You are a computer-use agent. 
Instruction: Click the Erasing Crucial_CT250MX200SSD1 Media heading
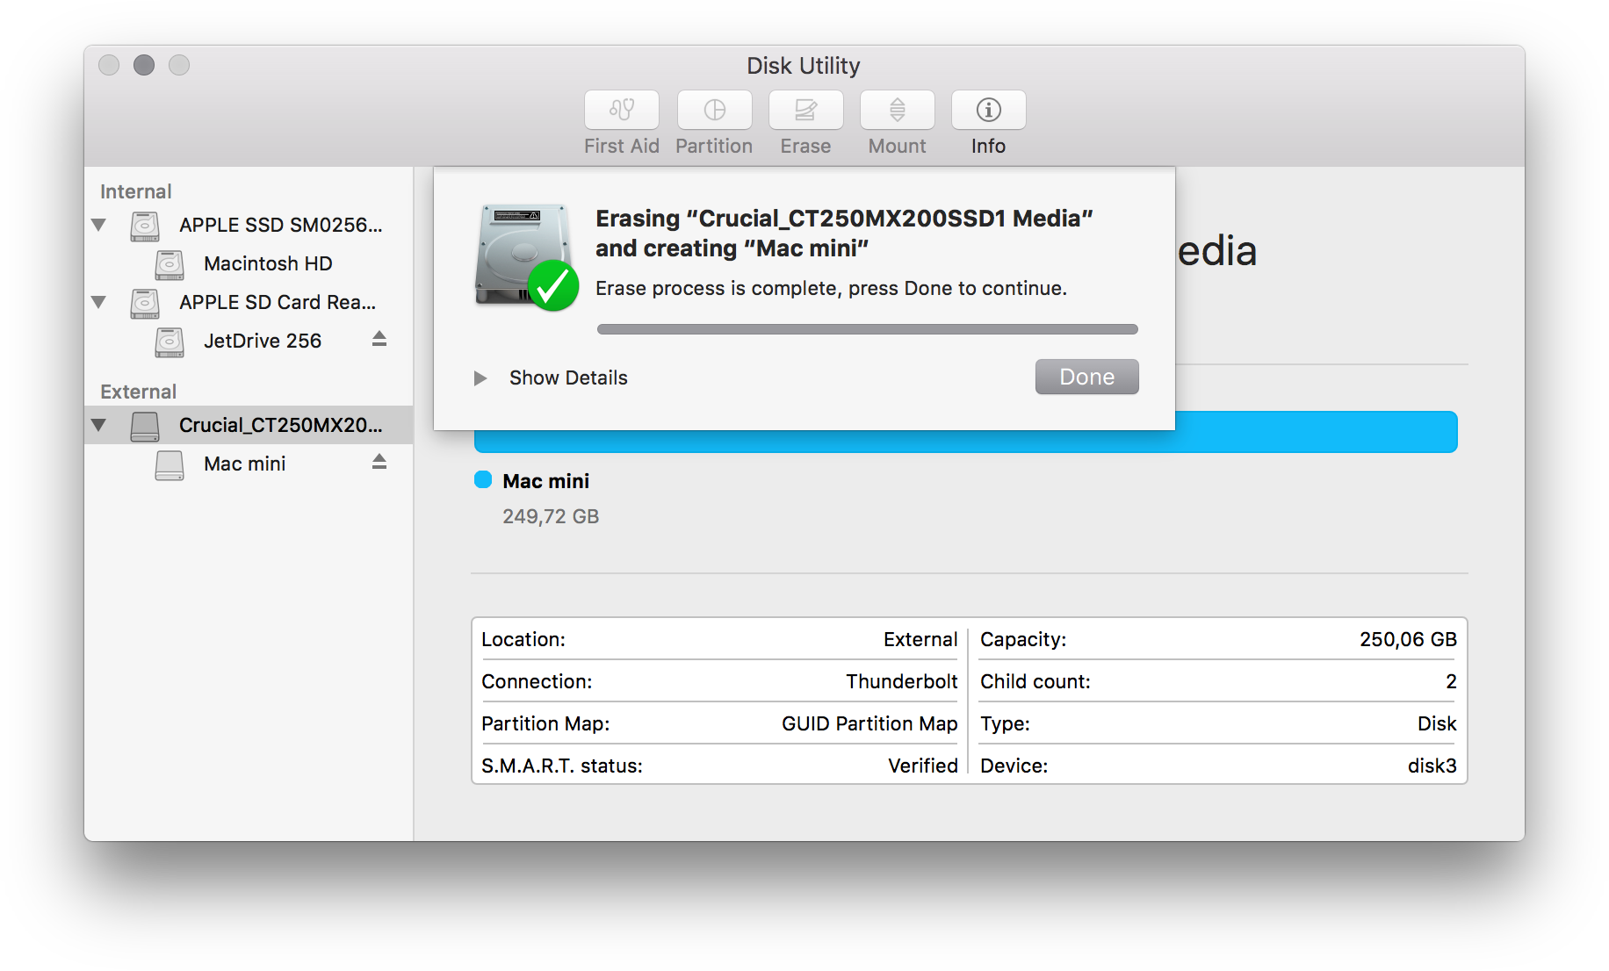coord(844,233)
